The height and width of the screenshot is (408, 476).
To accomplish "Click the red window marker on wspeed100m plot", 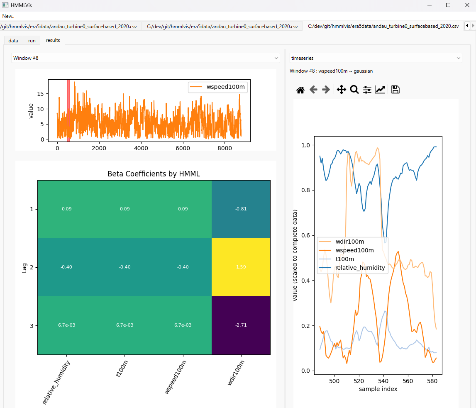I will coord(68,110).
